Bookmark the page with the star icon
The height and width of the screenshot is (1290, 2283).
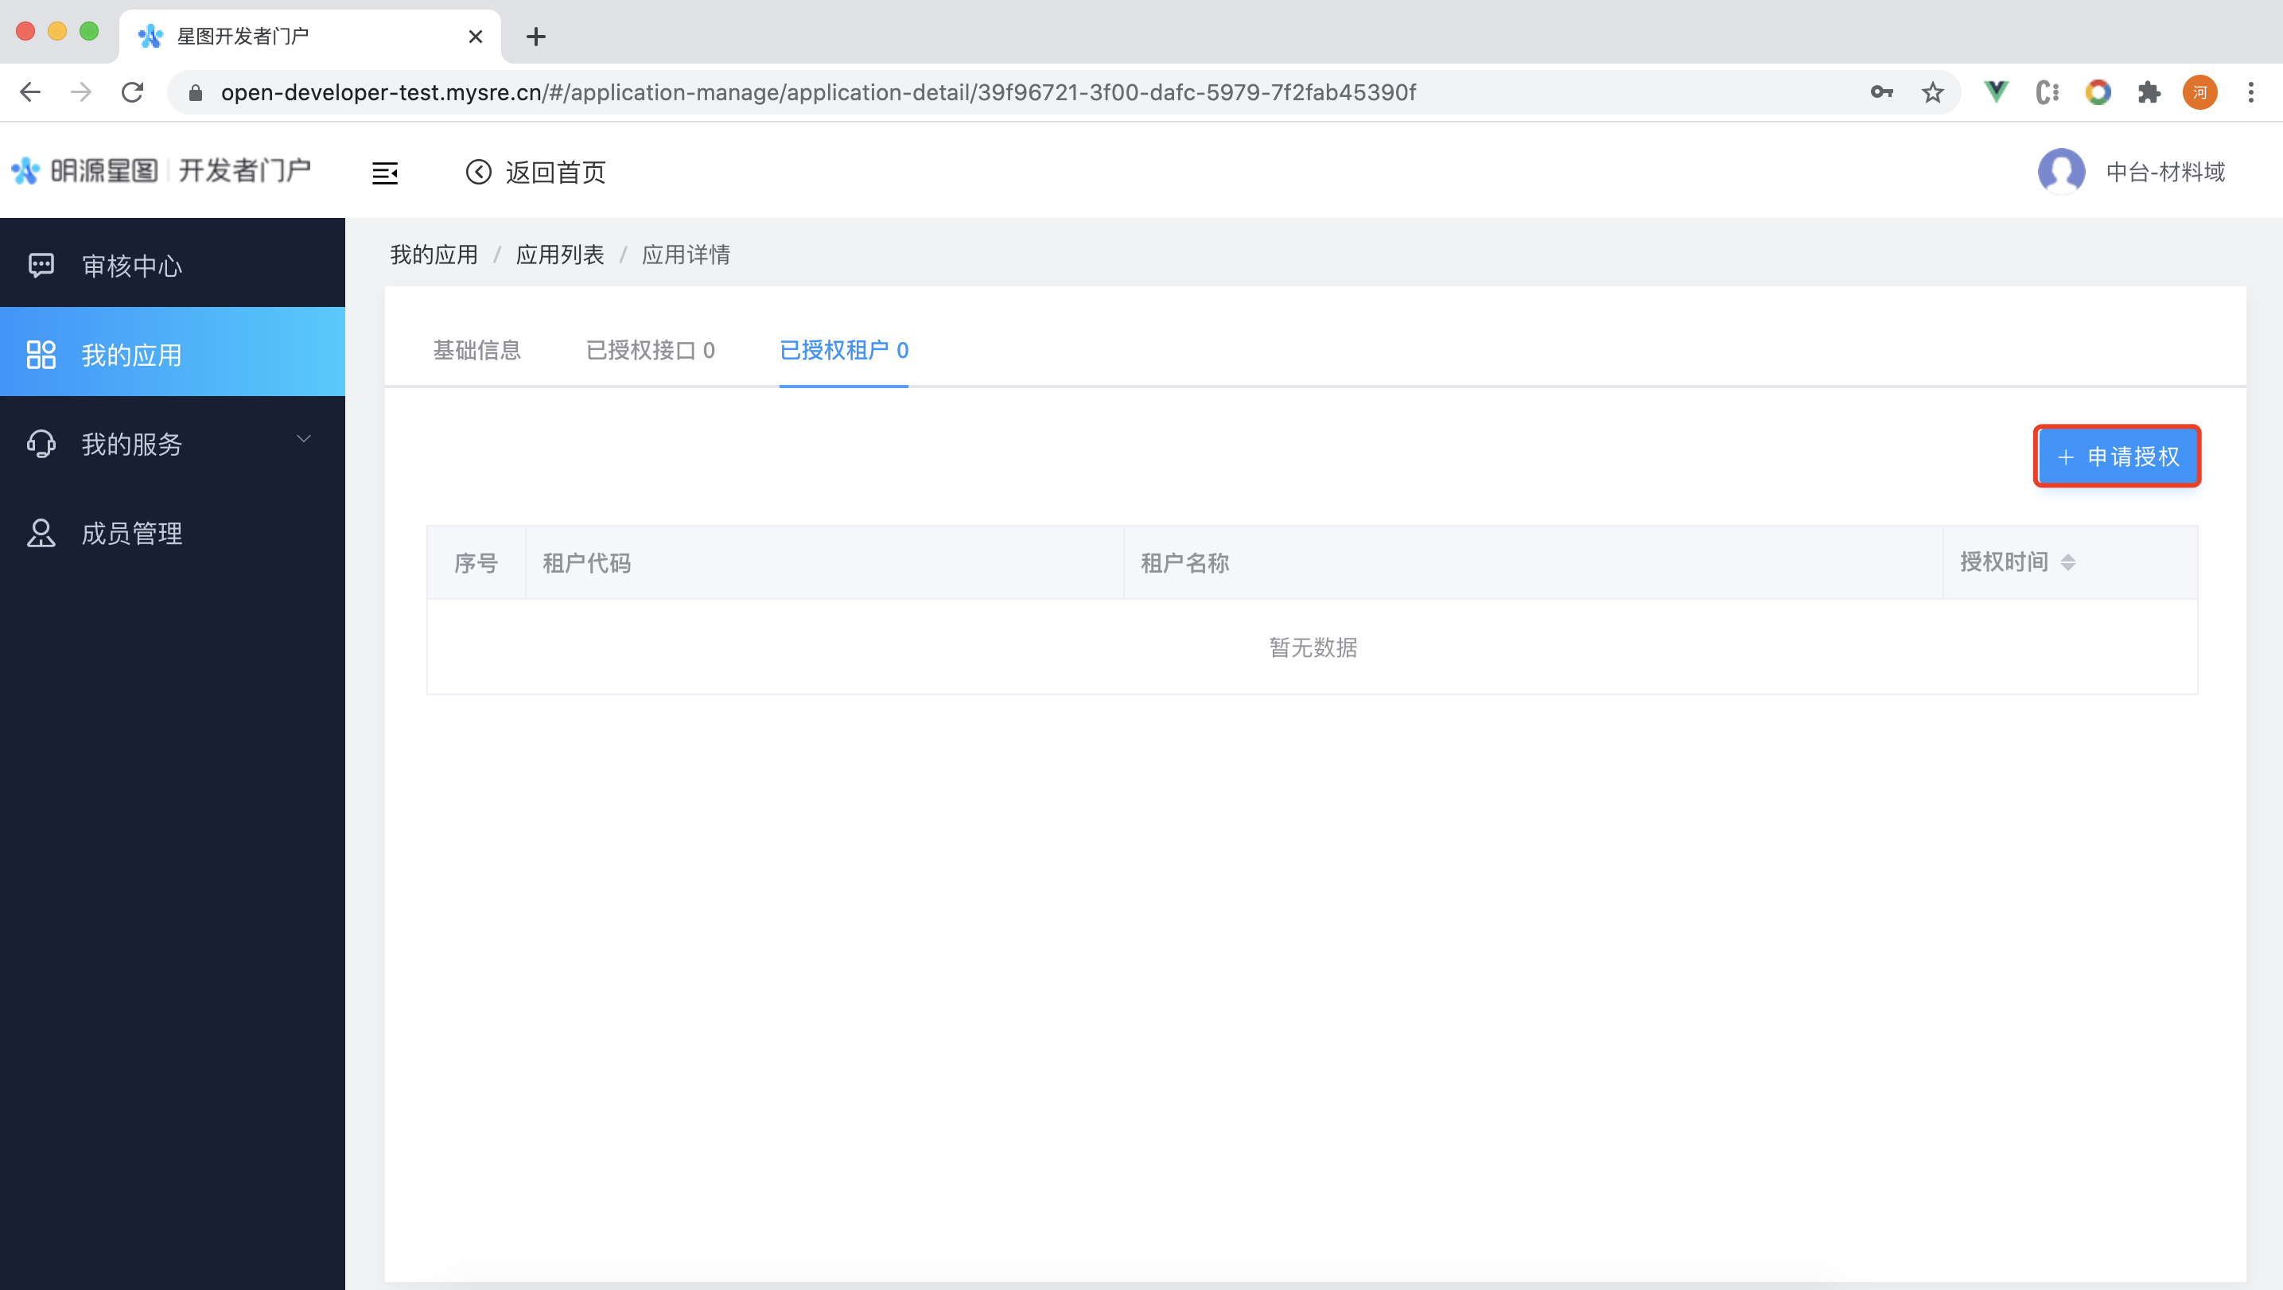point(1932,92)
